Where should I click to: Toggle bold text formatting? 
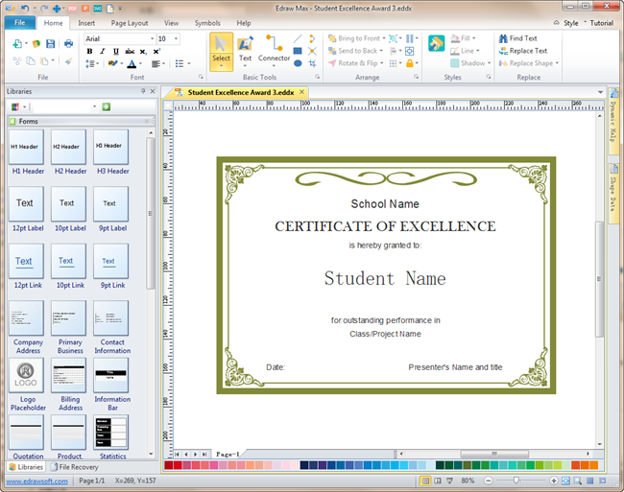[89, 52]
